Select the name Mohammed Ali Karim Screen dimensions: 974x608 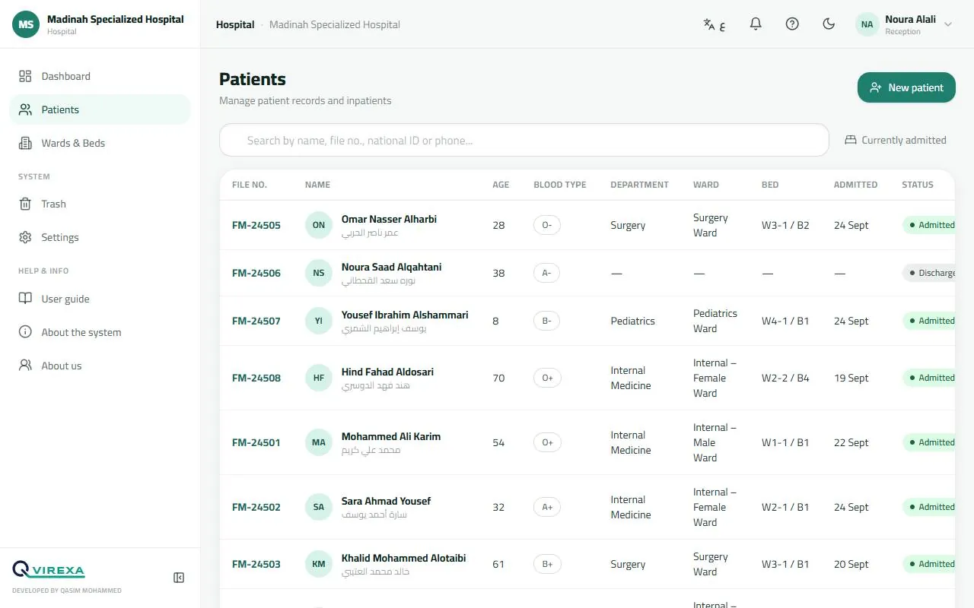[x=391, y=436]
